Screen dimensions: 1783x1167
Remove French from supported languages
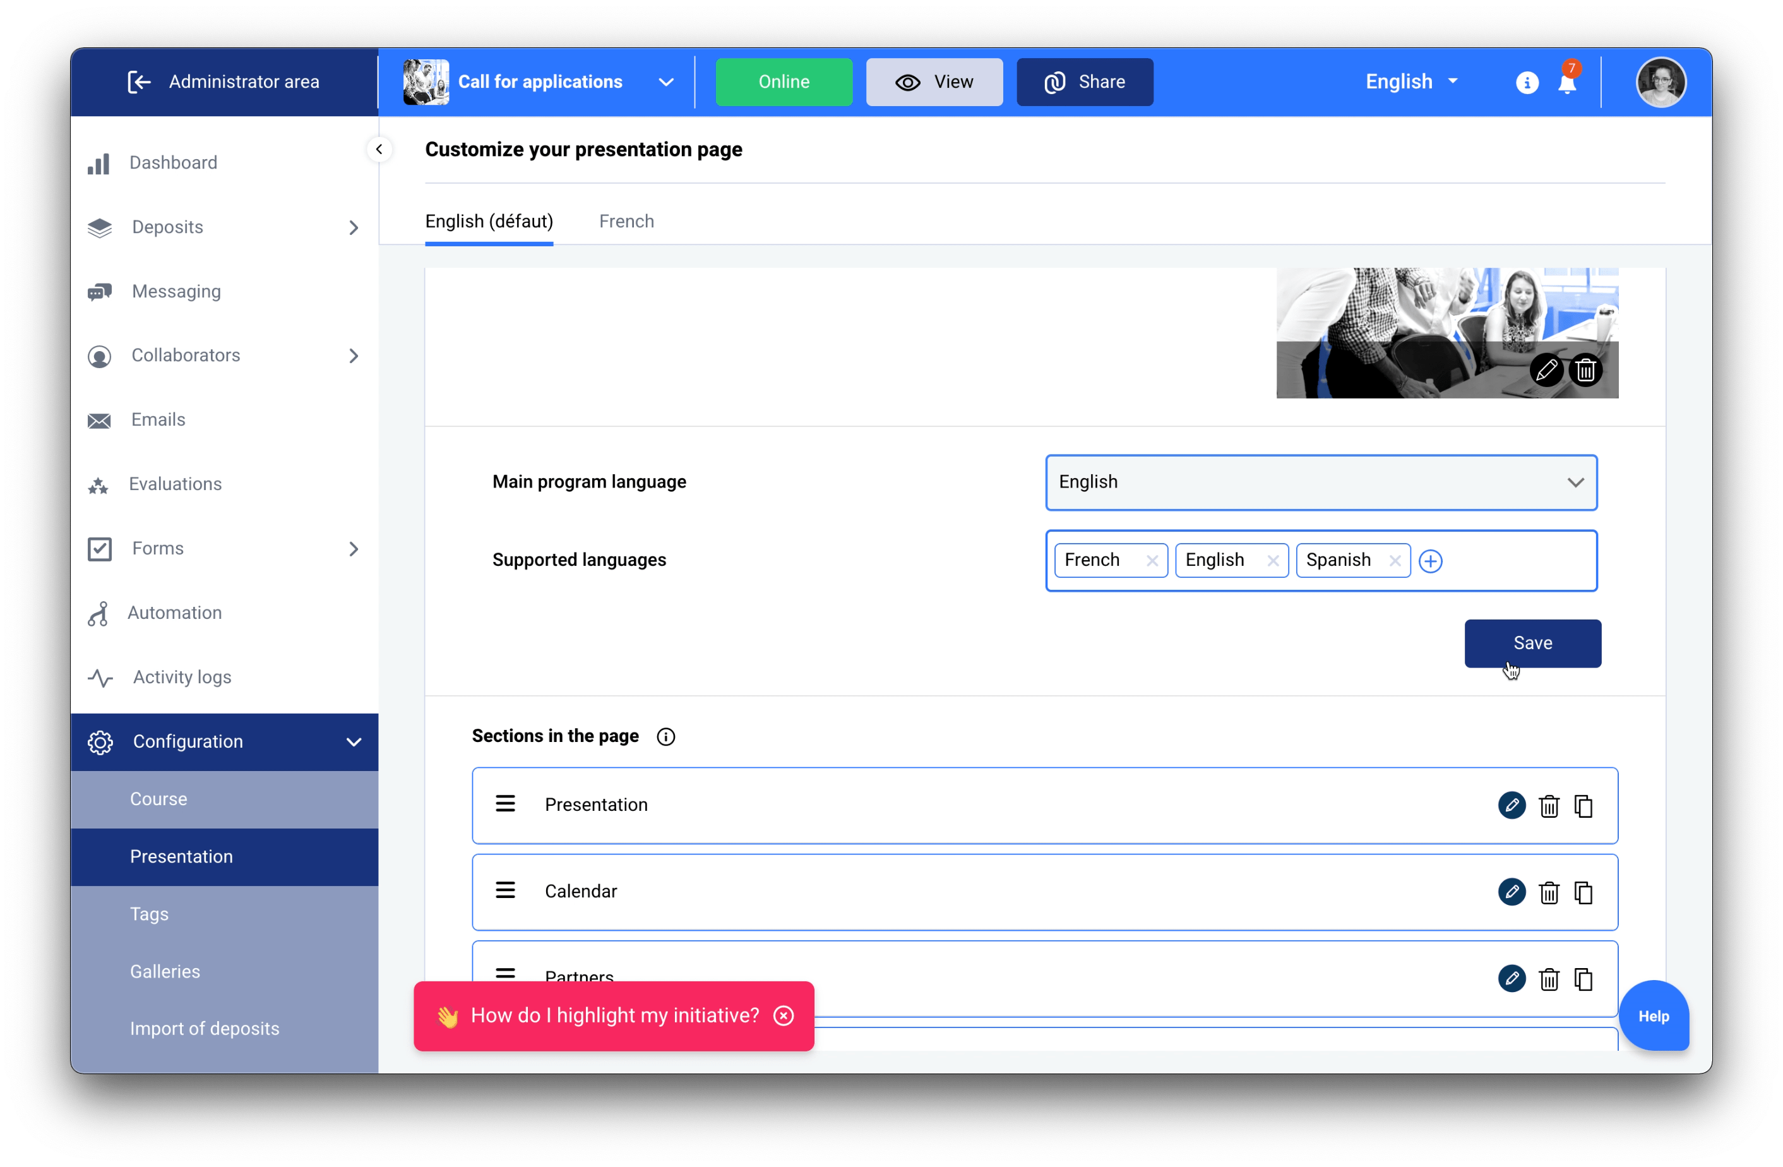pyautogui.click(x=1152, y=561)
